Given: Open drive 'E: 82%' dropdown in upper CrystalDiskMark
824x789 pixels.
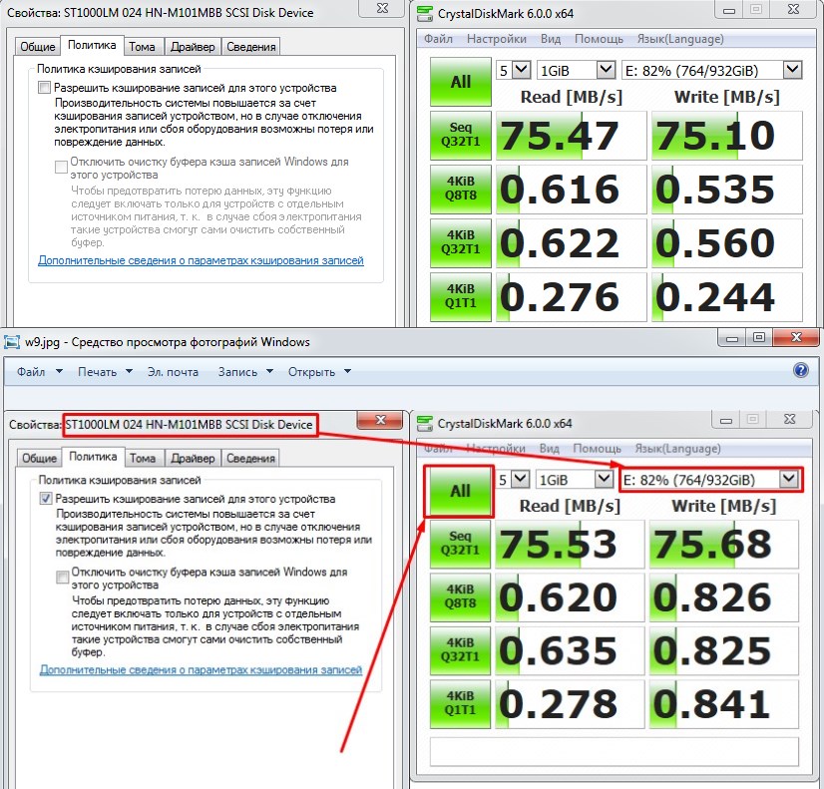Looking at the screenshot, I should coord(792,70).
